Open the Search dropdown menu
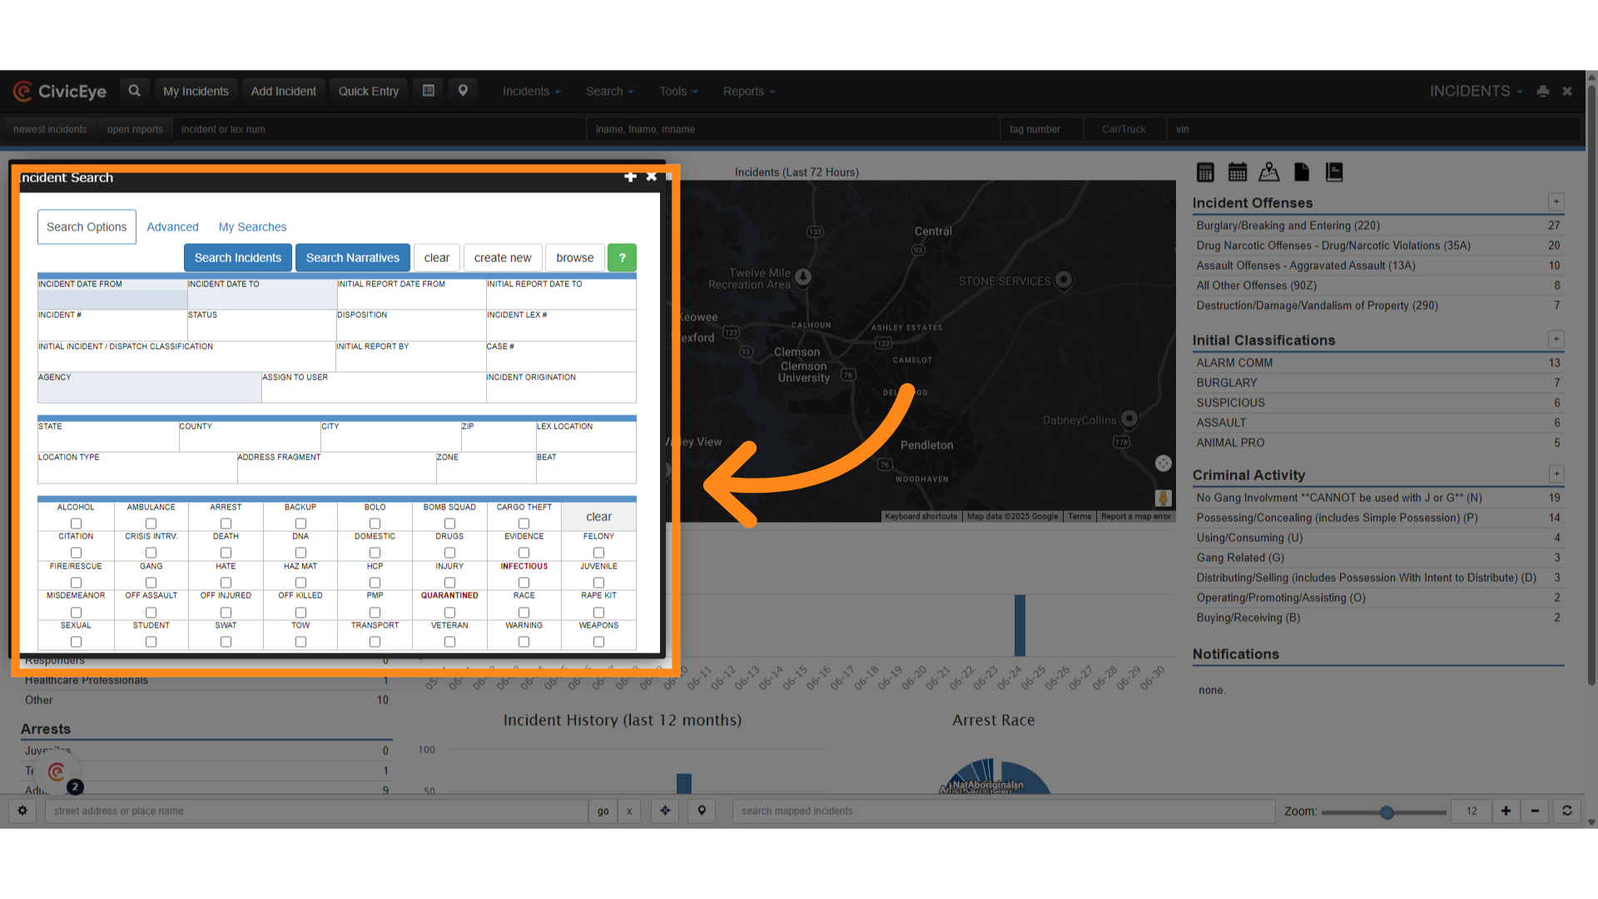 (x=609, y=92)
